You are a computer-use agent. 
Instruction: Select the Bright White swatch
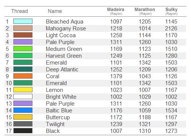point(23,96)
